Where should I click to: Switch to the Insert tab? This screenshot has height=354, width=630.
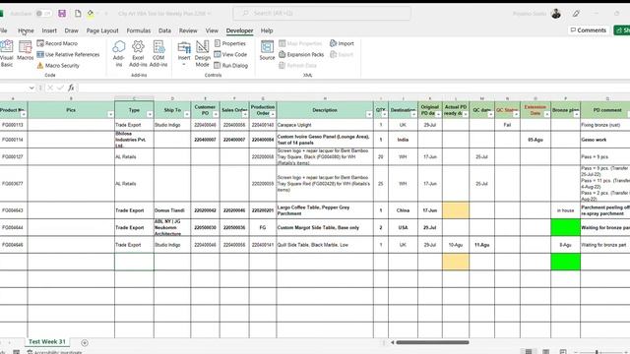[x=49, y=30]
